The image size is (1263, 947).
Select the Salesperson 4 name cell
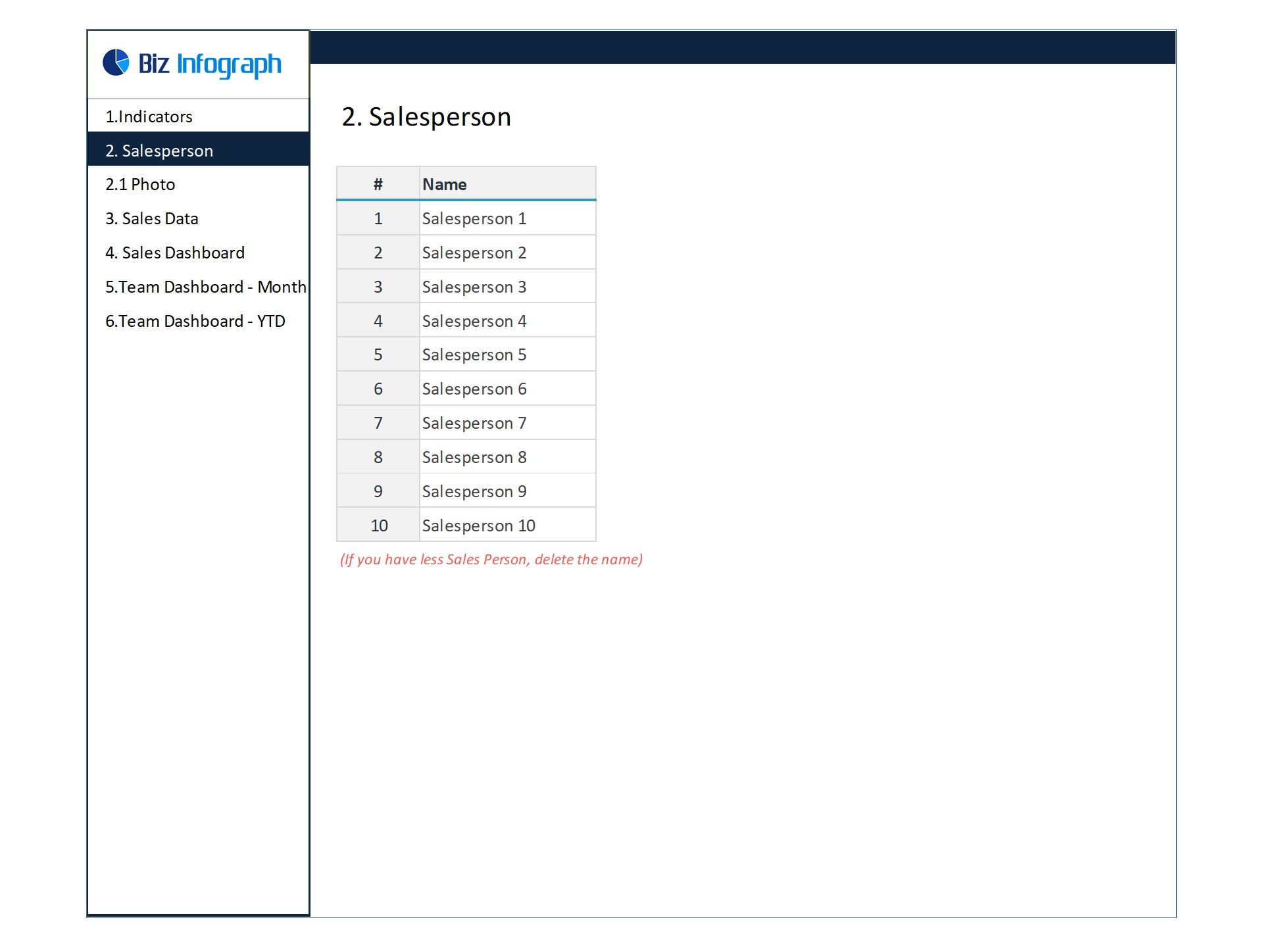pos(508,321)
